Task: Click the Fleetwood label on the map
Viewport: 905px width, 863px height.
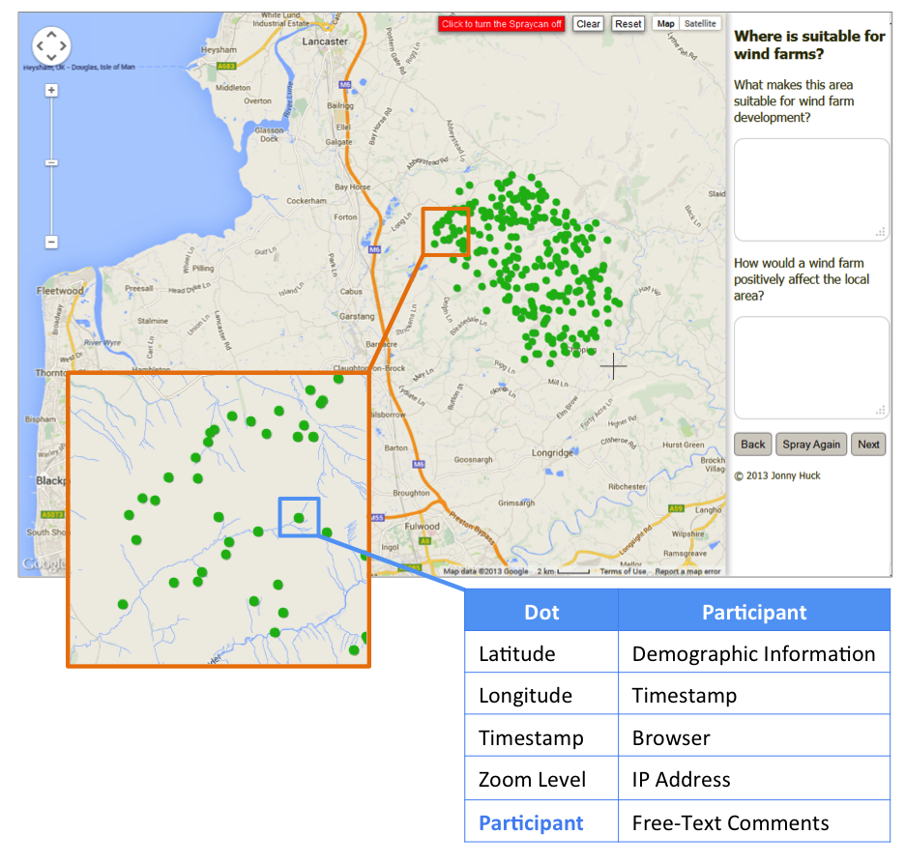Action: coord(60,291)
